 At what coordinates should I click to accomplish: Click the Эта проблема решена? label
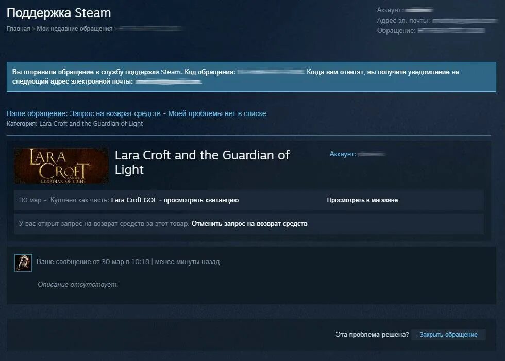[x=372, y=335]
